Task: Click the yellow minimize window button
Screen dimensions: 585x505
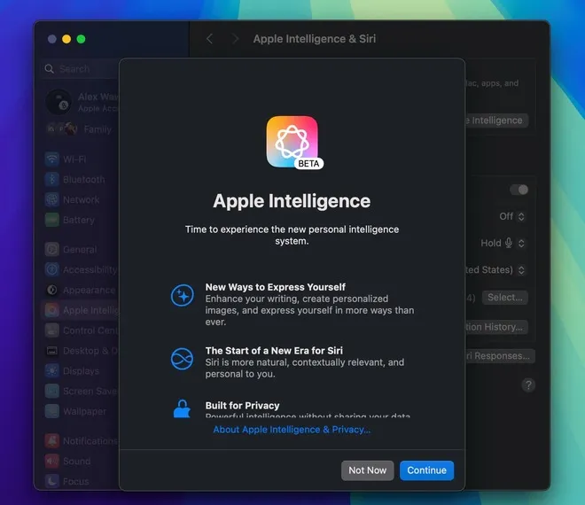Action: 66,39
